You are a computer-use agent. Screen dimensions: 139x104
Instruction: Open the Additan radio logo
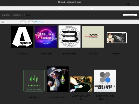pyautogui.click(x=22, y=37)
